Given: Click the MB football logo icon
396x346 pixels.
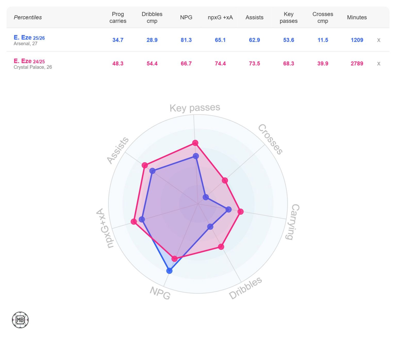Looking at the screenshot, I should tap(20, 320).
